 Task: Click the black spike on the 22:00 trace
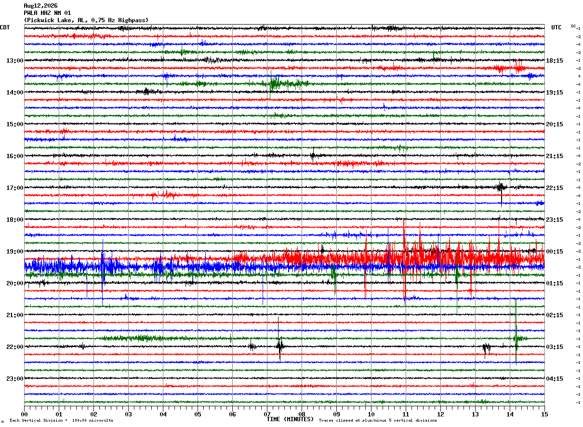[x=280, y=345]
